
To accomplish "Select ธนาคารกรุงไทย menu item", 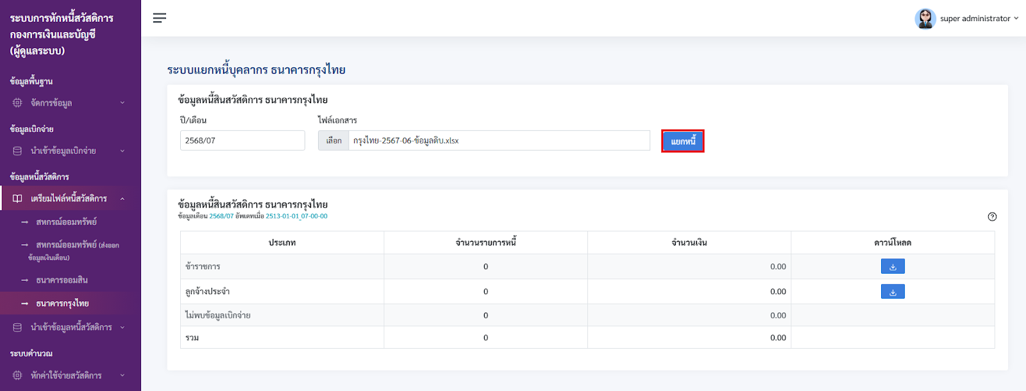I will [63, 303].
